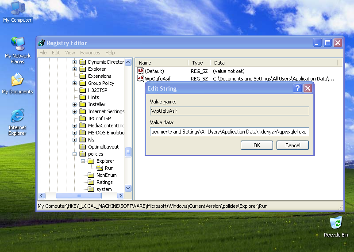The image size is (354, 252).
Task: Expand the Group Policy tree node
Action: pyautogui.click(x=75, y=83)
